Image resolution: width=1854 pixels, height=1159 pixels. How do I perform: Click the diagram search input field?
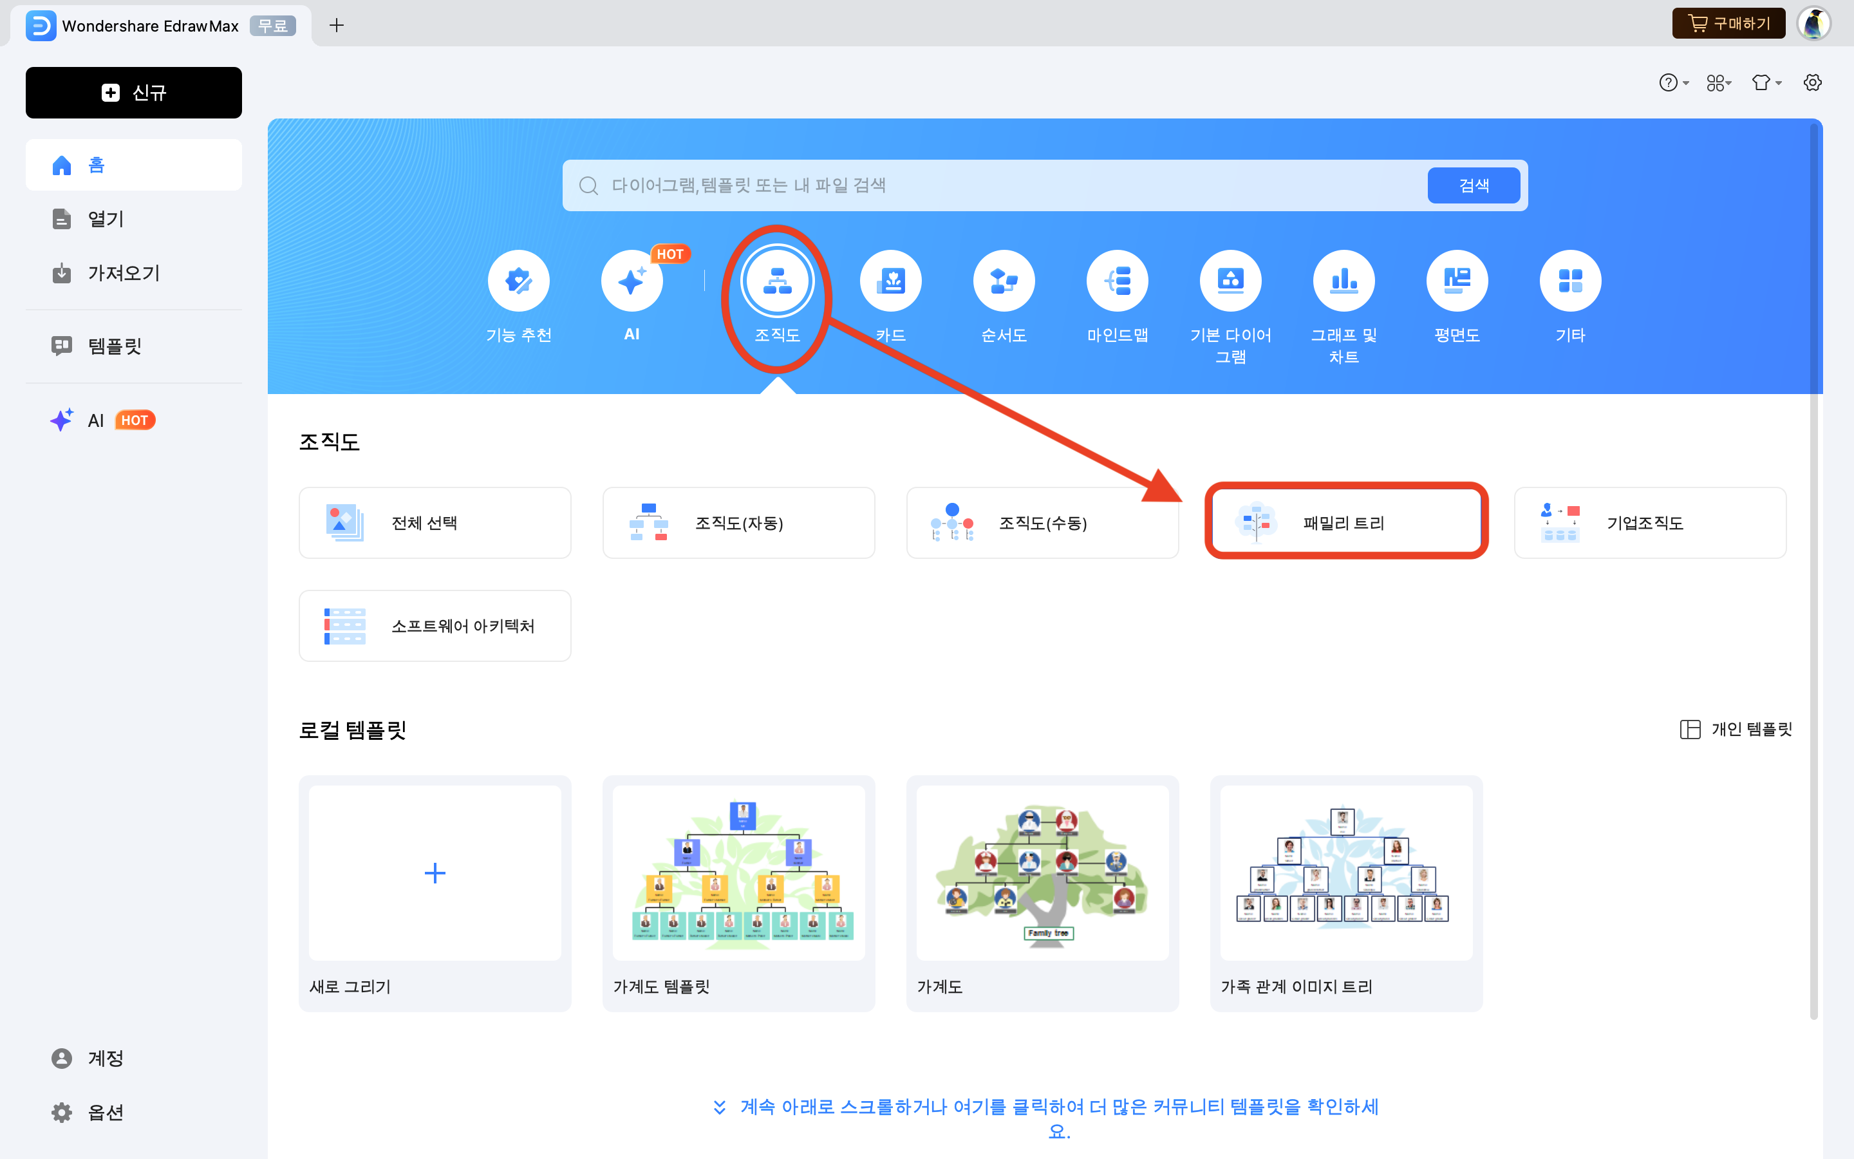(996, 185)
